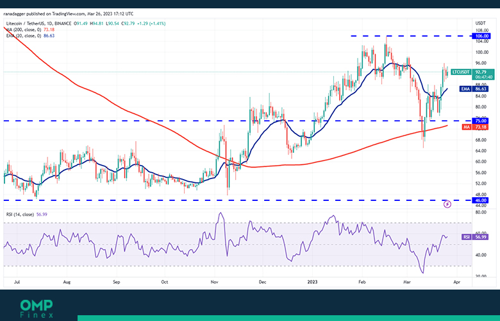Click the 108.00 price scale value
Viewport: 500px width, 321px height.
tap(482, 30)
